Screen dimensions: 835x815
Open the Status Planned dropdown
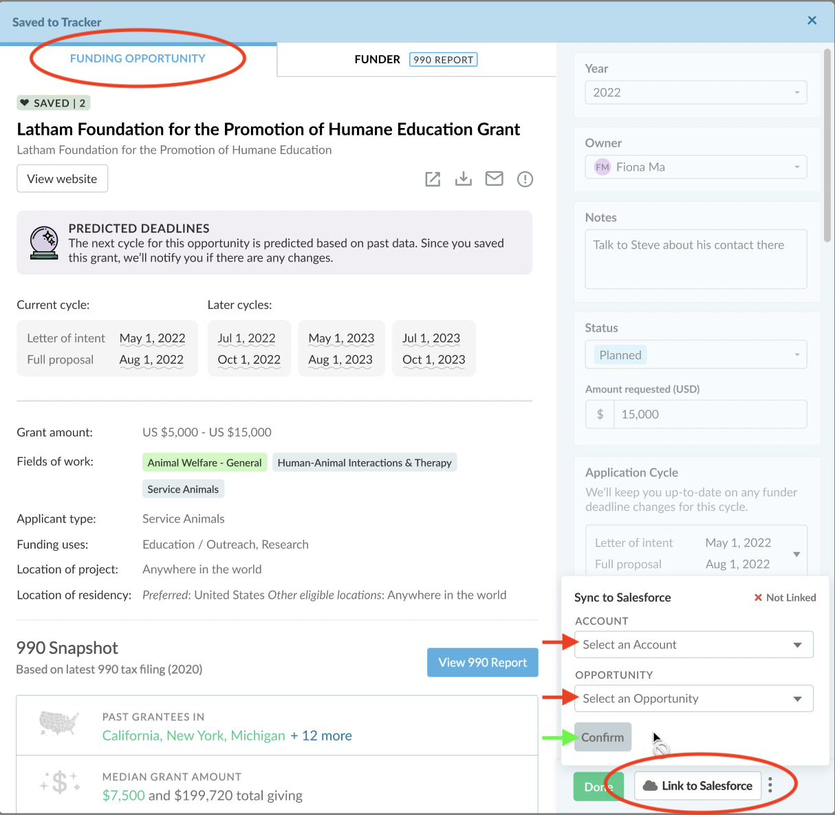click(696, 355)
